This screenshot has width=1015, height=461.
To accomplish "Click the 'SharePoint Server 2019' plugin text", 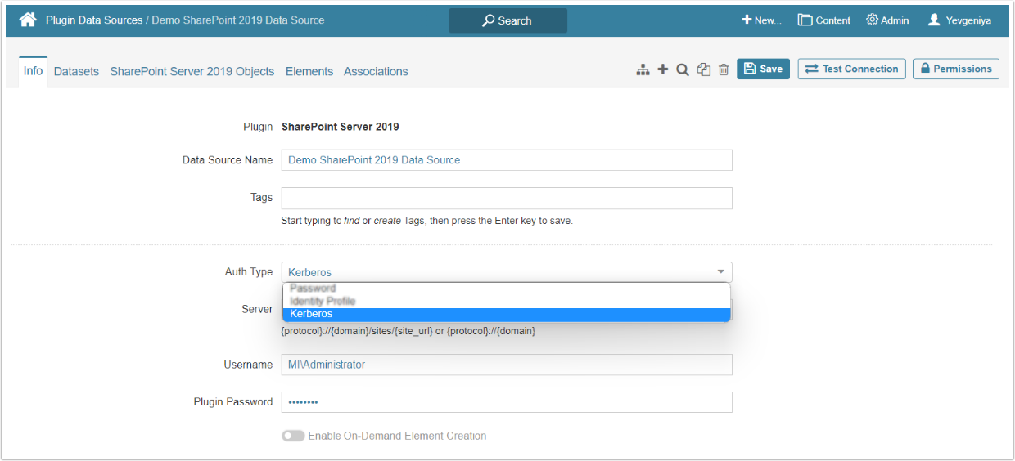I will (341, 127).
